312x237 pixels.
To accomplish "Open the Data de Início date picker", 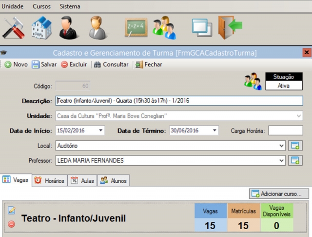I will point(101,130).
